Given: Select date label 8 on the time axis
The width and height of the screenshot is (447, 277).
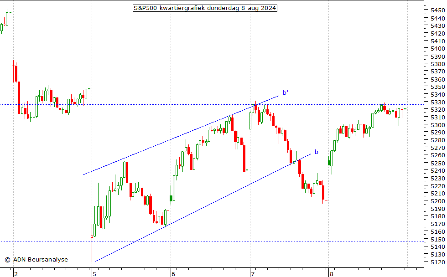Looking at the screenshot, I should click(331, 274).
